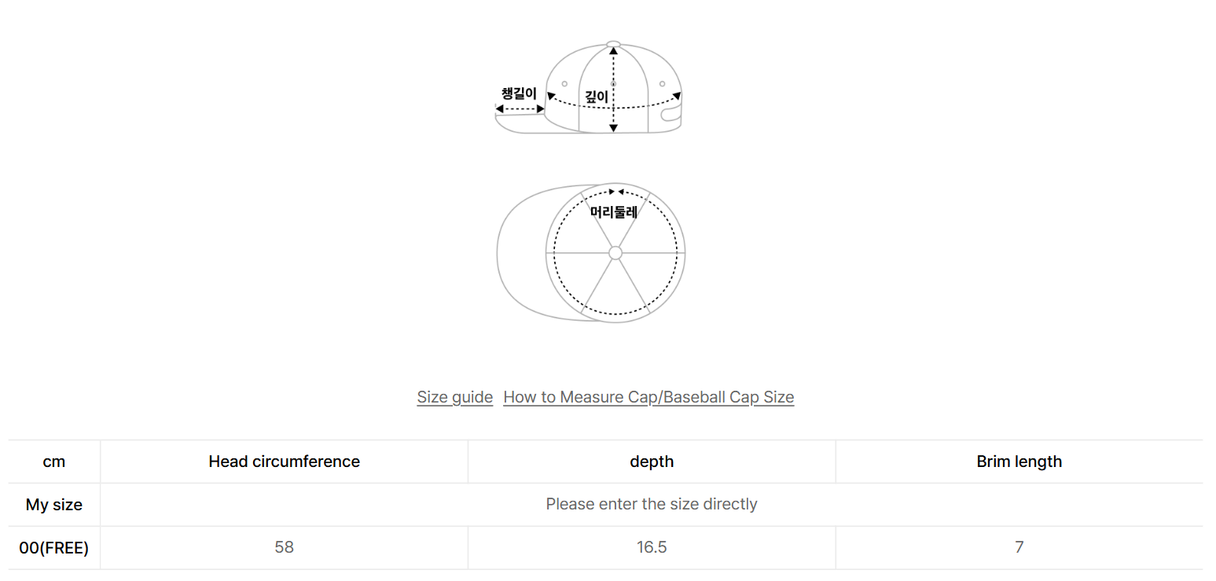Select the Brim length column header
This screenshot has height=581, width=1216.
coord(1019,461)
